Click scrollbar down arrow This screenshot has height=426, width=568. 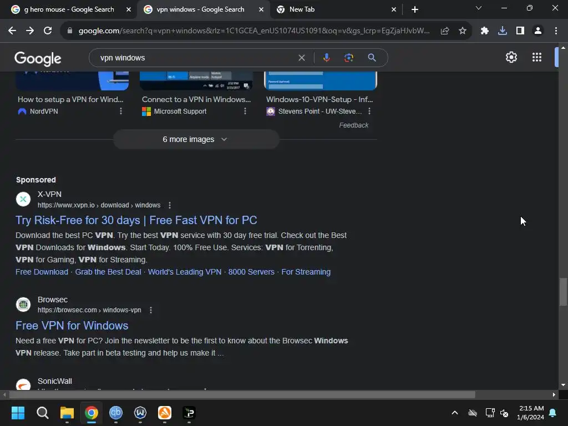(563, 385)
